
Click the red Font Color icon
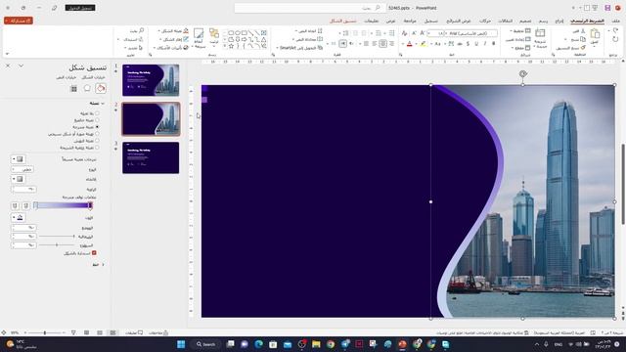coord(409,44)
